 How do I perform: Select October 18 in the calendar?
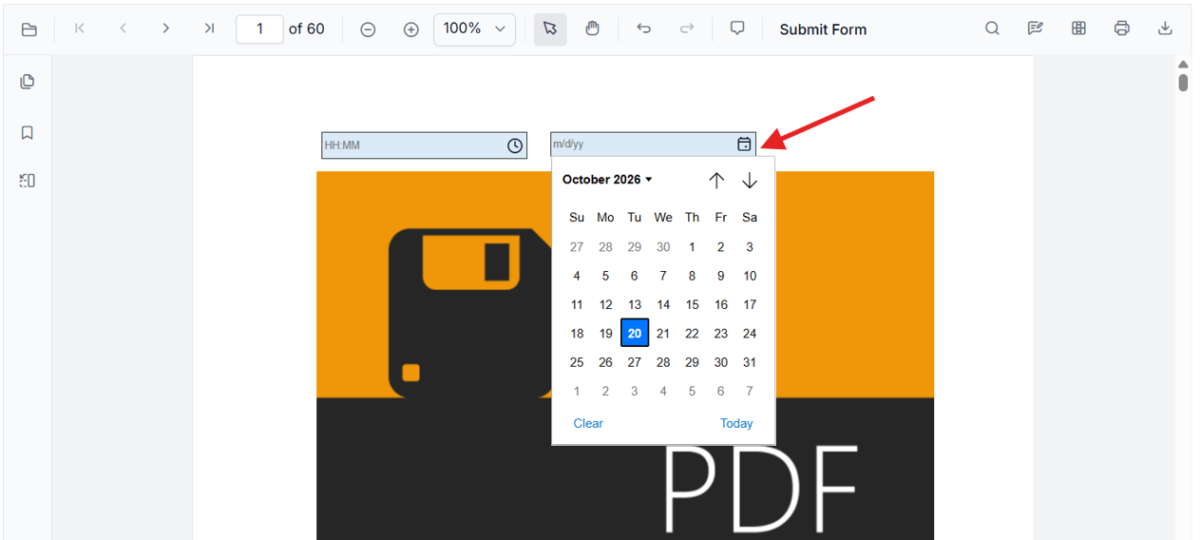pyautogui.click(x=577, y=333)
